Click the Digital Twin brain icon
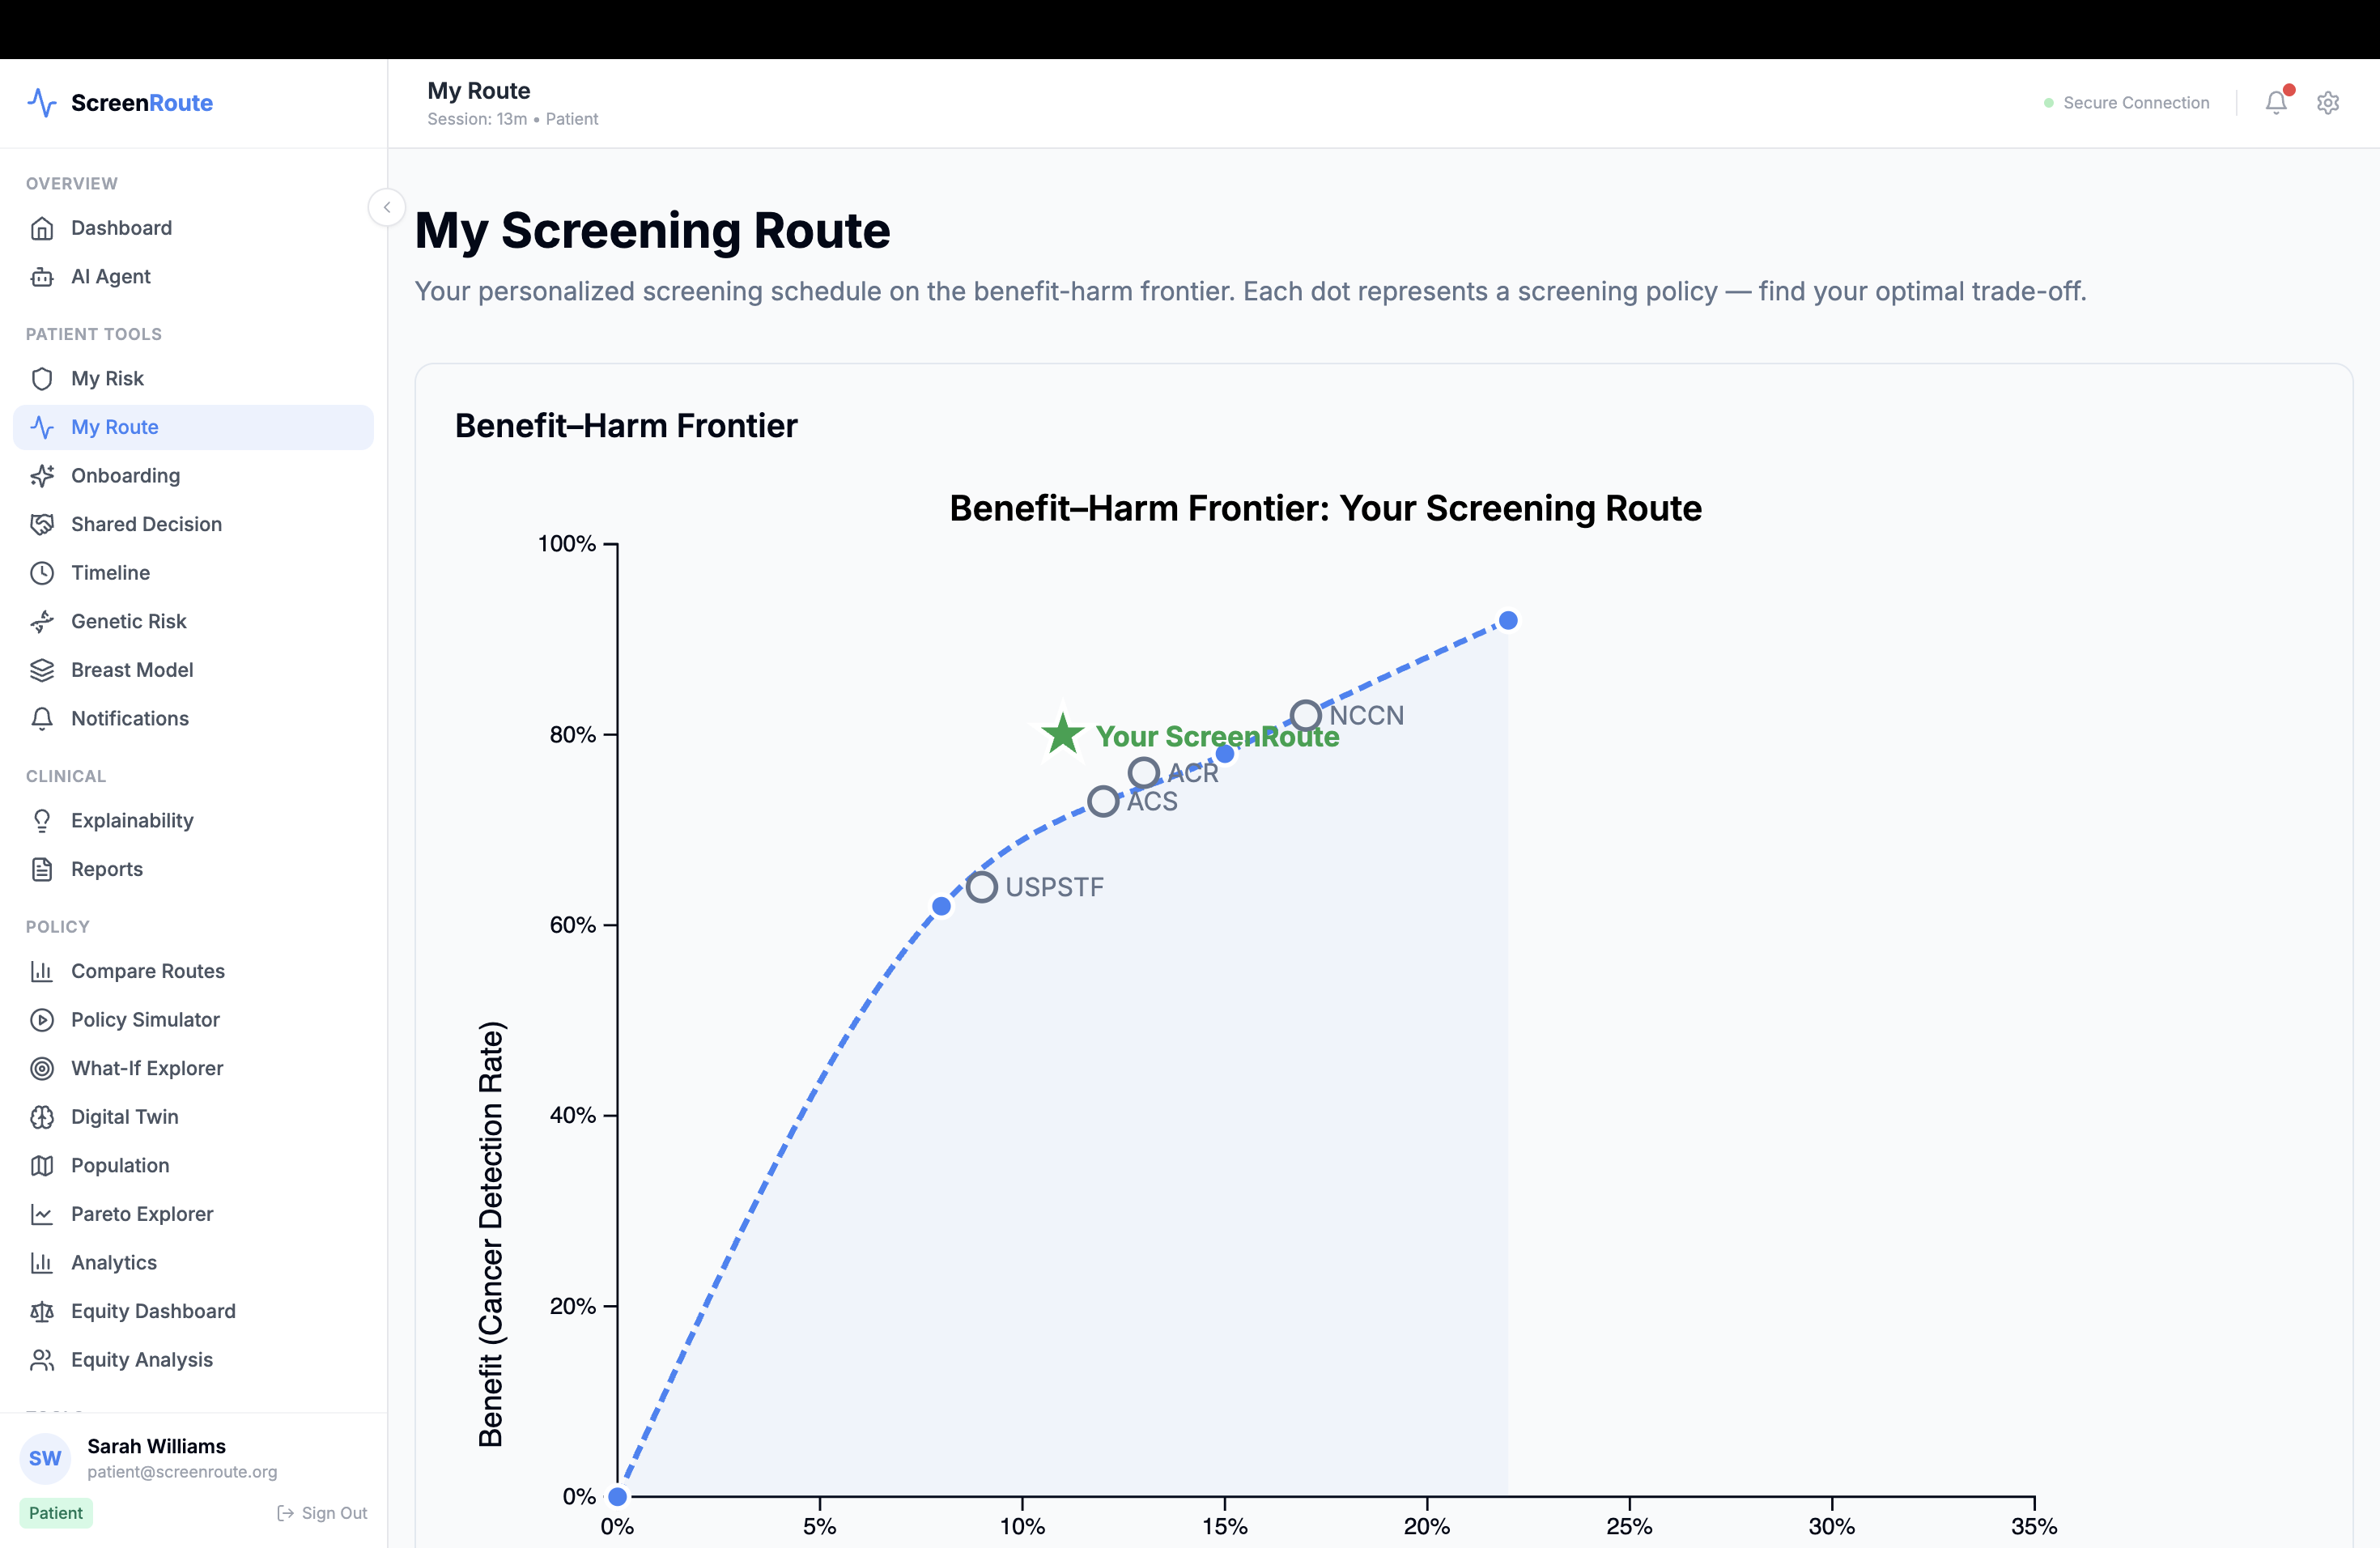The image size is (2380, 1548). tap(42, 1117)
